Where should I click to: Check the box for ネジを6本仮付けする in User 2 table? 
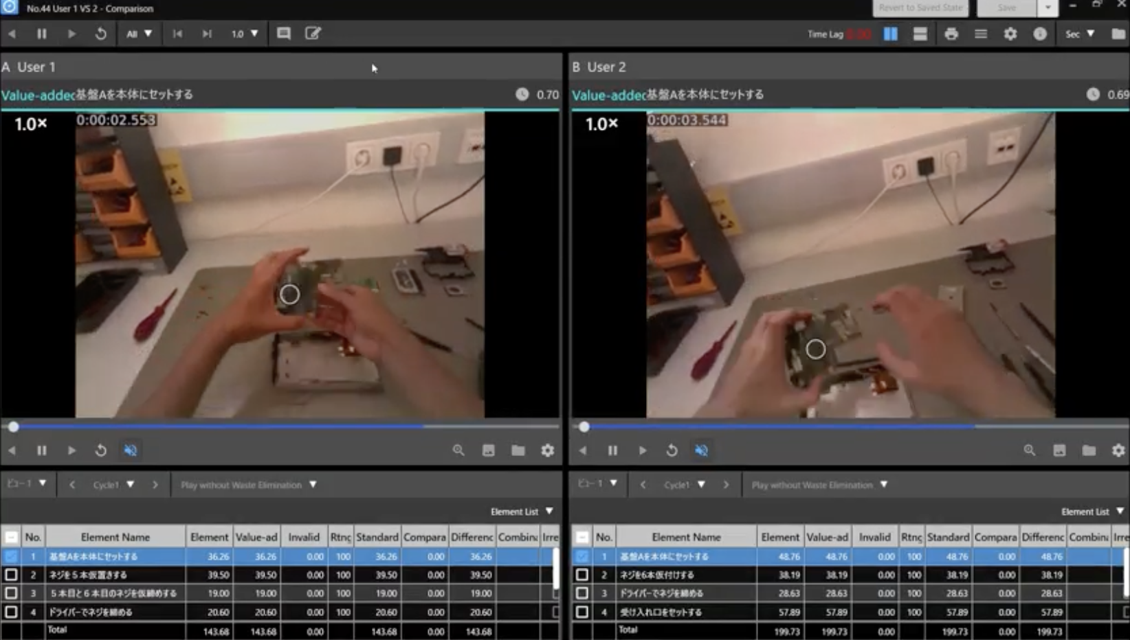click(582, 575)
